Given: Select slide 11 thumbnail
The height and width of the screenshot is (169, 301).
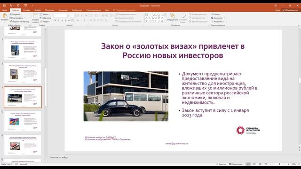Looking at the screenshot, I should pos(23,145).
